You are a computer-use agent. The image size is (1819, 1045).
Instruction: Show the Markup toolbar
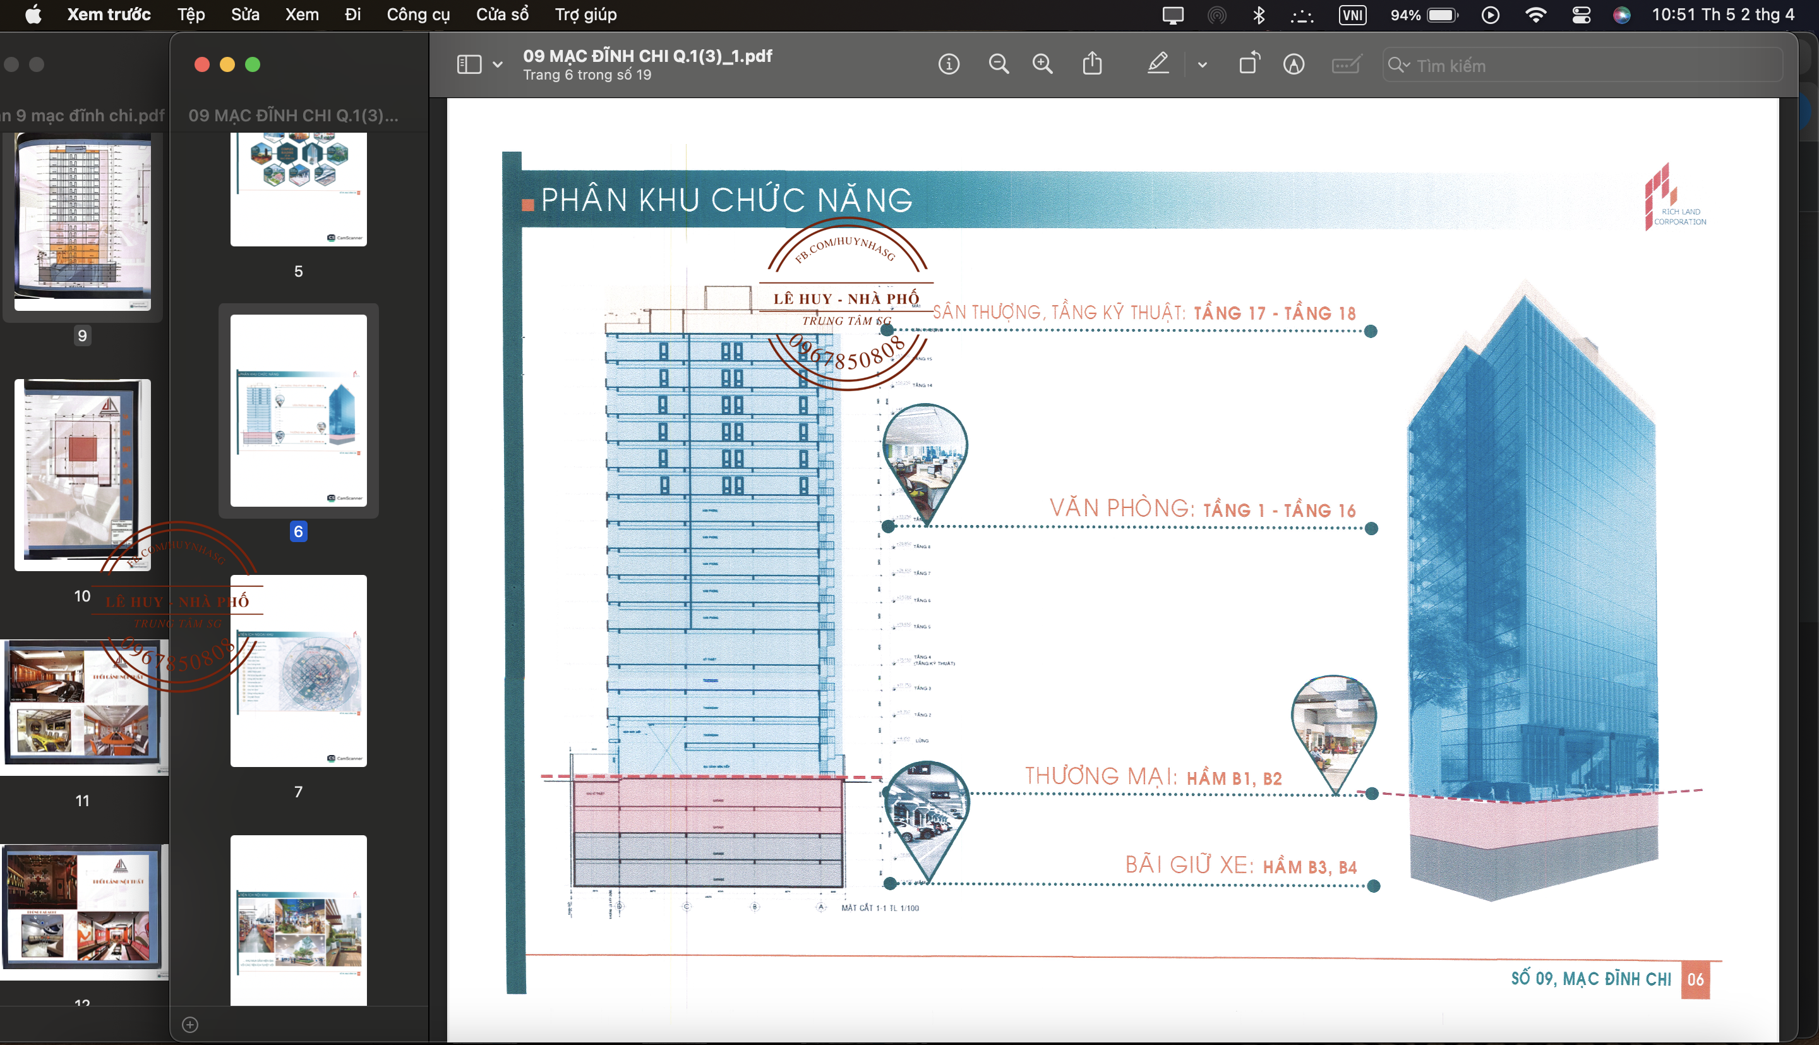pos(1294,64)
